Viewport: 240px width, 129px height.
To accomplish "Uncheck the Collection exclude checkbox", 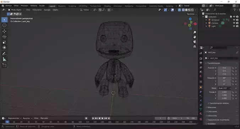I will [231, 17].
